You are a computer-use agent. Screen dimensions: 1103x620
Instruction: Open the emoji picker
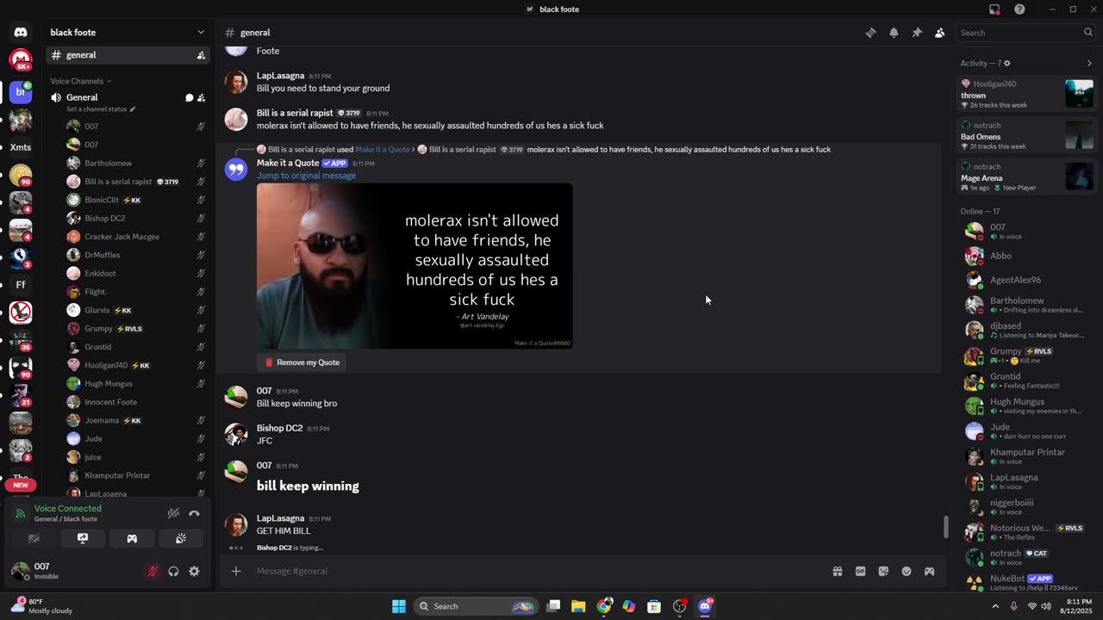[x=907, y=571]
